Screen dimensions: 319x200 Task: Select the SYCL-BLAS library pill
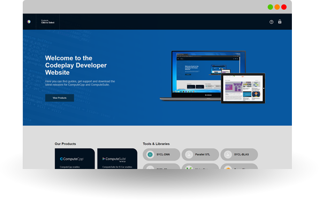pos(239,154)
